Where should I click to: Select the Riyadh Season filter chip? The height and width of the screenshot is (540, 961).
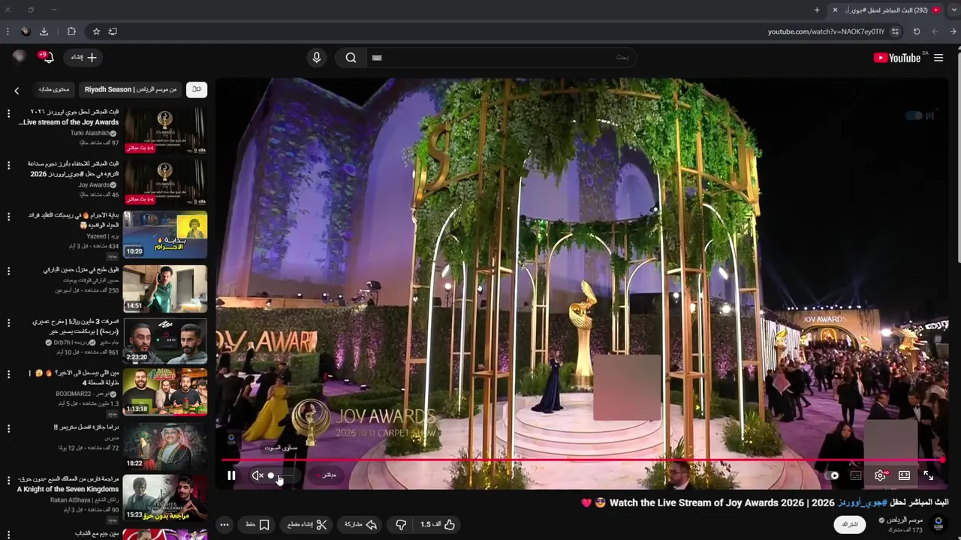pos(131,89)
